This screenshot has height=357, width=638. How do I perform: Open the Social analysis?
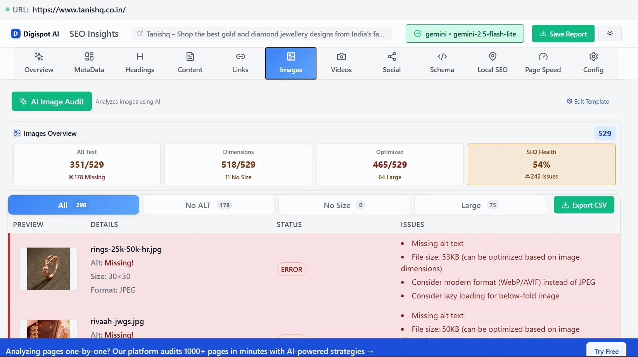click(391, 63)
